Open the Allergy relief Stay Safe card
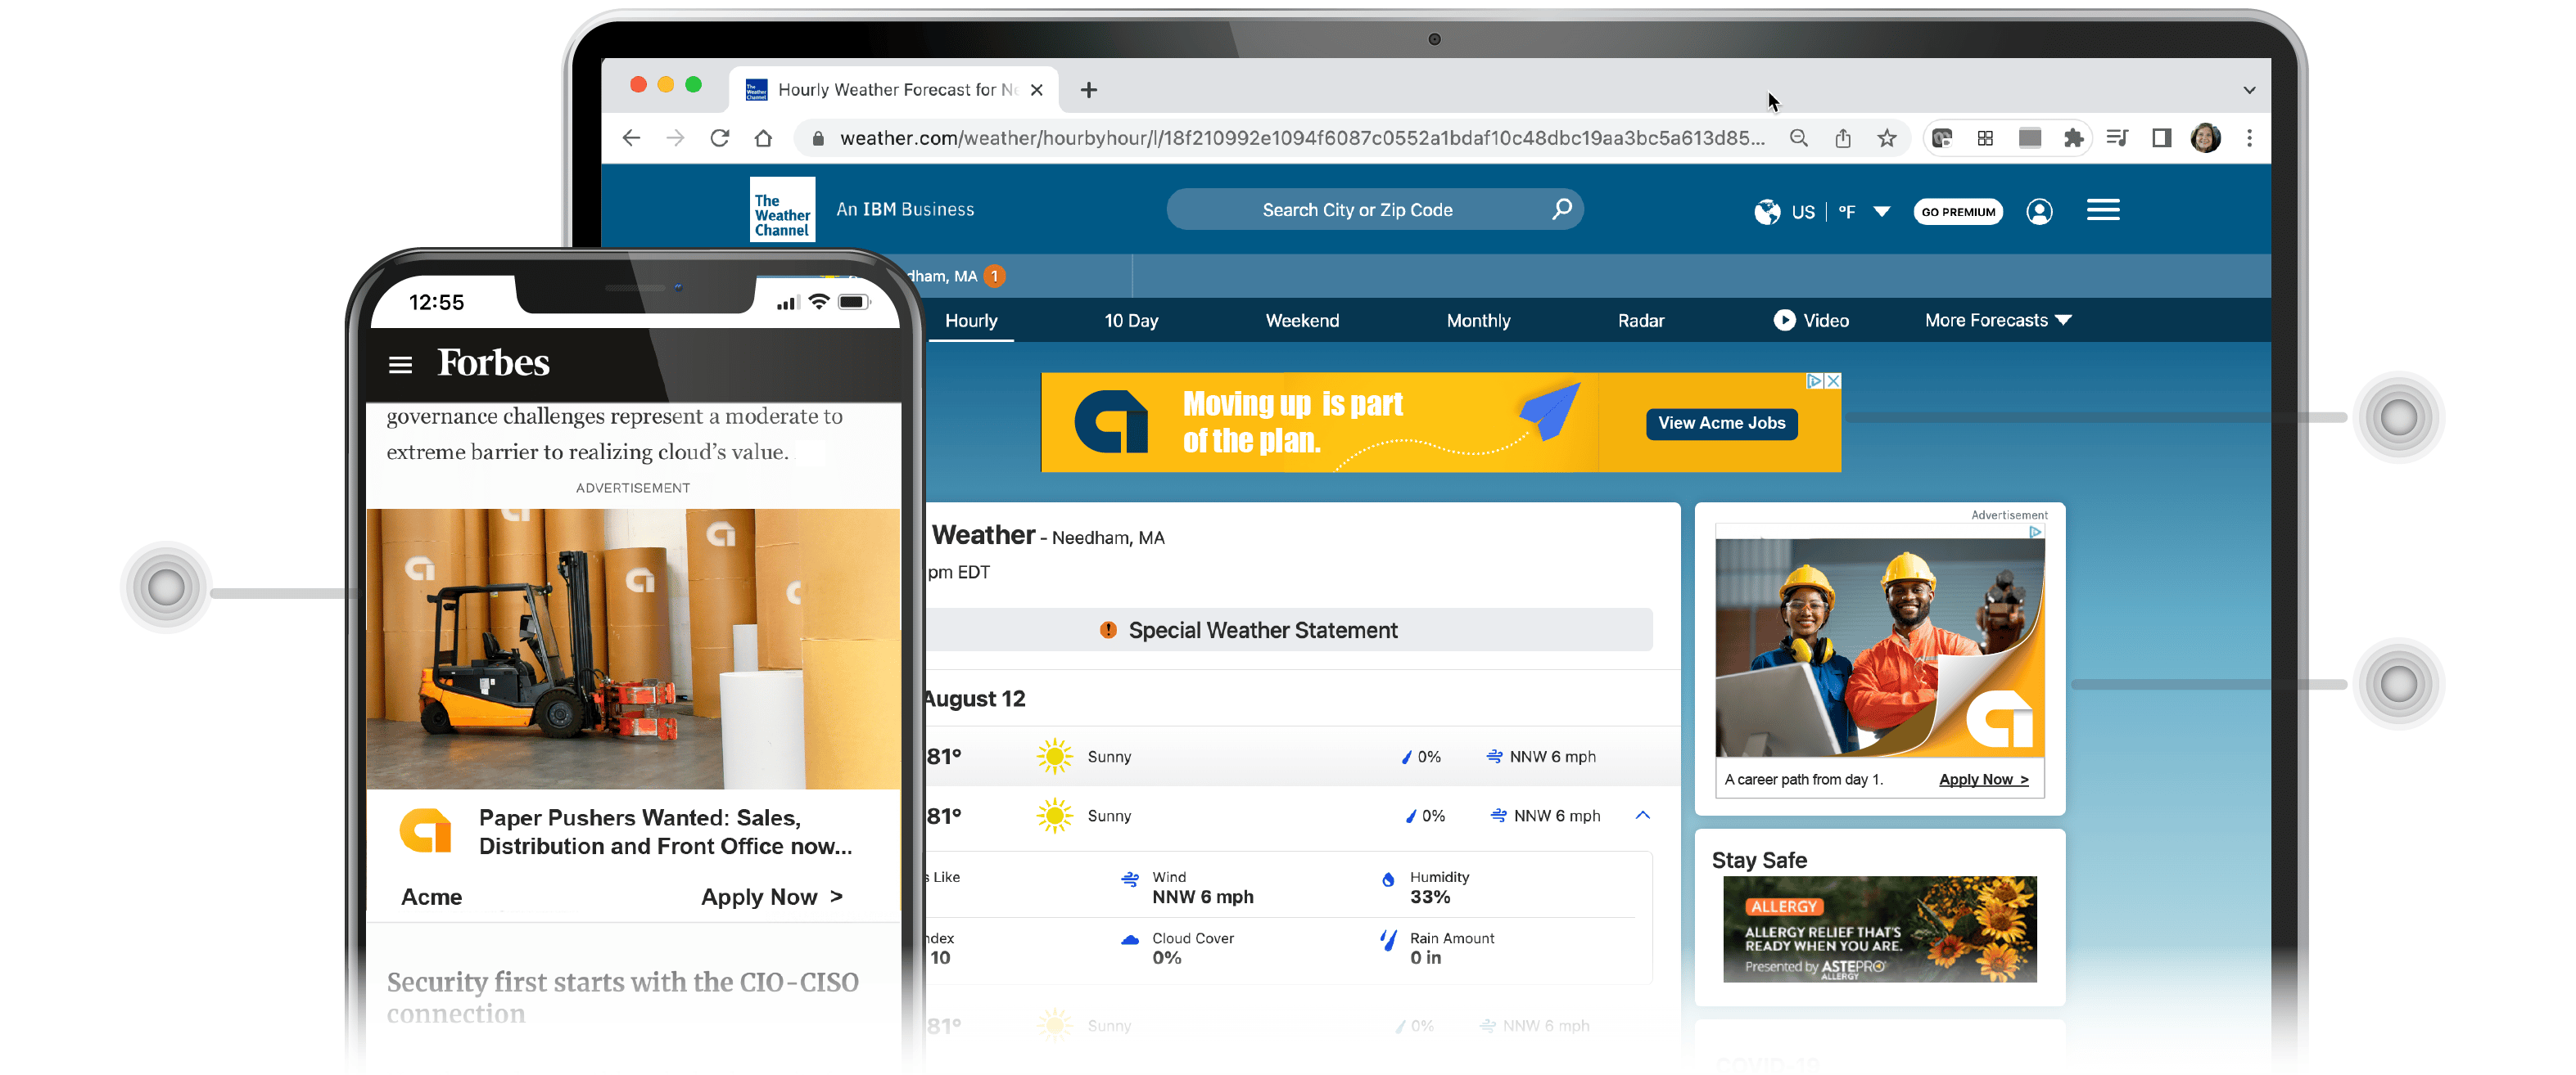 [1878, 928]
